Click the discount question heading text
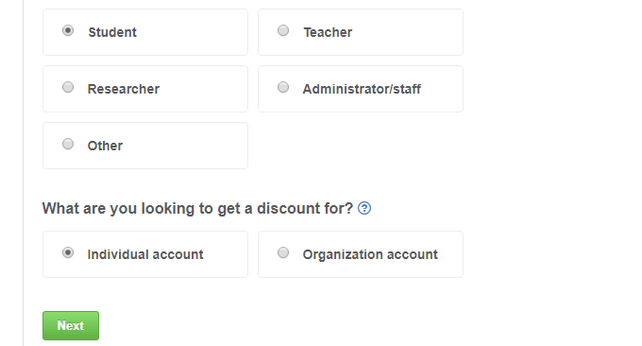This screenshot has height=346, width=642. point(197,208)
